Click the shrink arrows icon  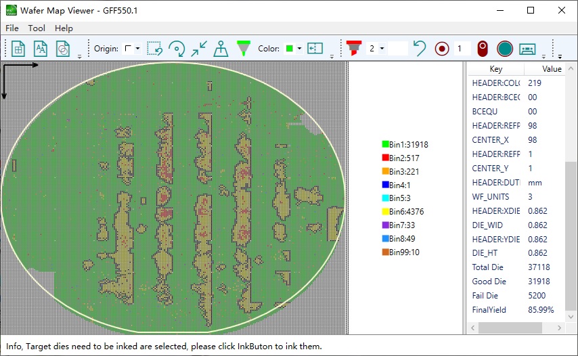(199, 49)
